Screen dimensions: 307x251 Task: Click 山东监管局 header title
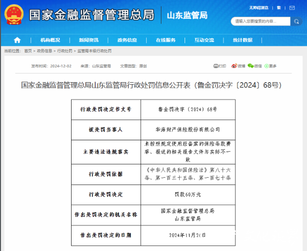(x=187, y=15)
